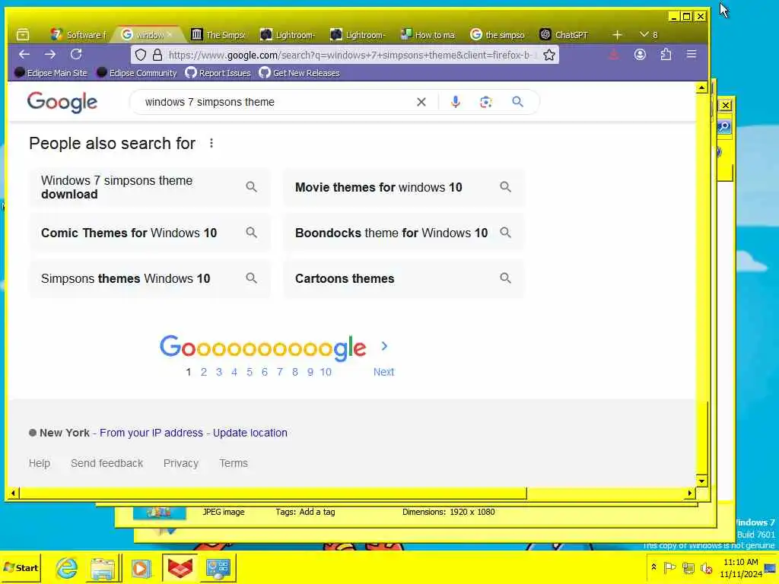
Task: Open Firefox account avatar icon
Action: [x=640, y=55]
